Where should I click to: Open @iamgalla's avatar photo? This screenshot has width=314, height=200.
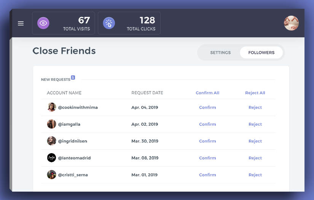(x=51, y=124)
